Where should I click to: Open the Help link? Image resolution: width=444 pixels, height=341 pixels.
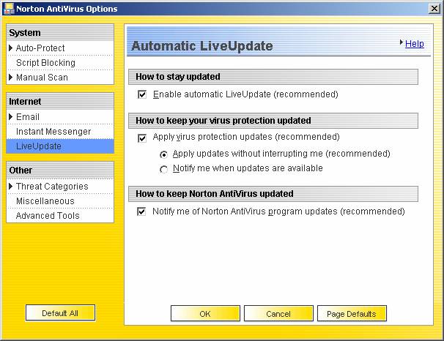tap(414, 44)
